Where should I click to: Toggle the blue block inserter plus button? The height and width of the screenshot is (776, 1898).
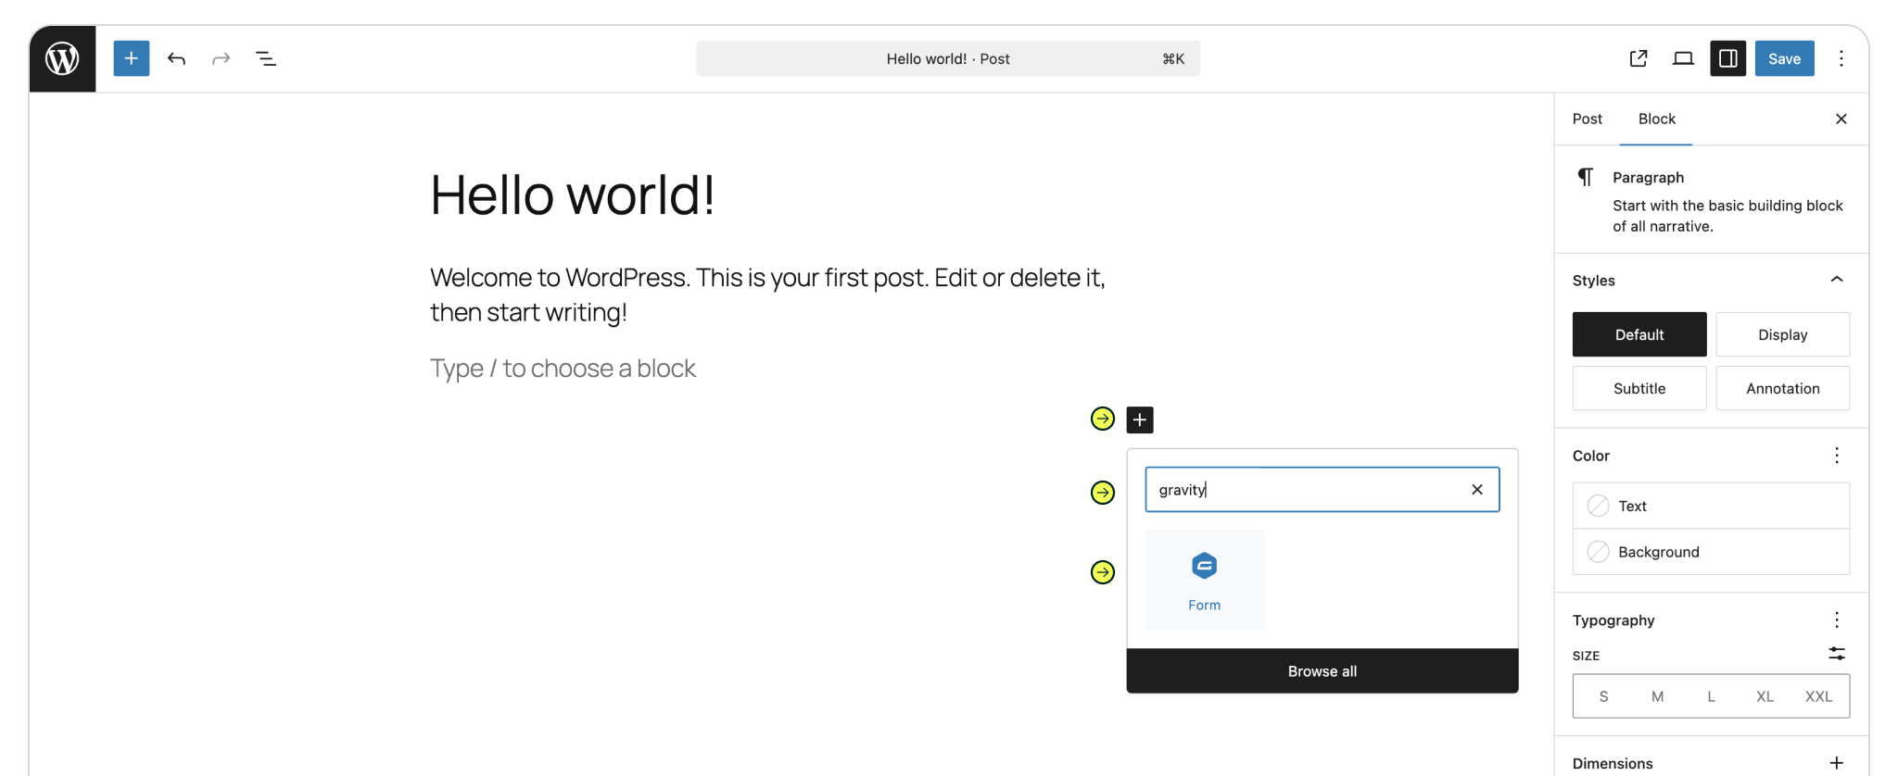coord(132,58)
